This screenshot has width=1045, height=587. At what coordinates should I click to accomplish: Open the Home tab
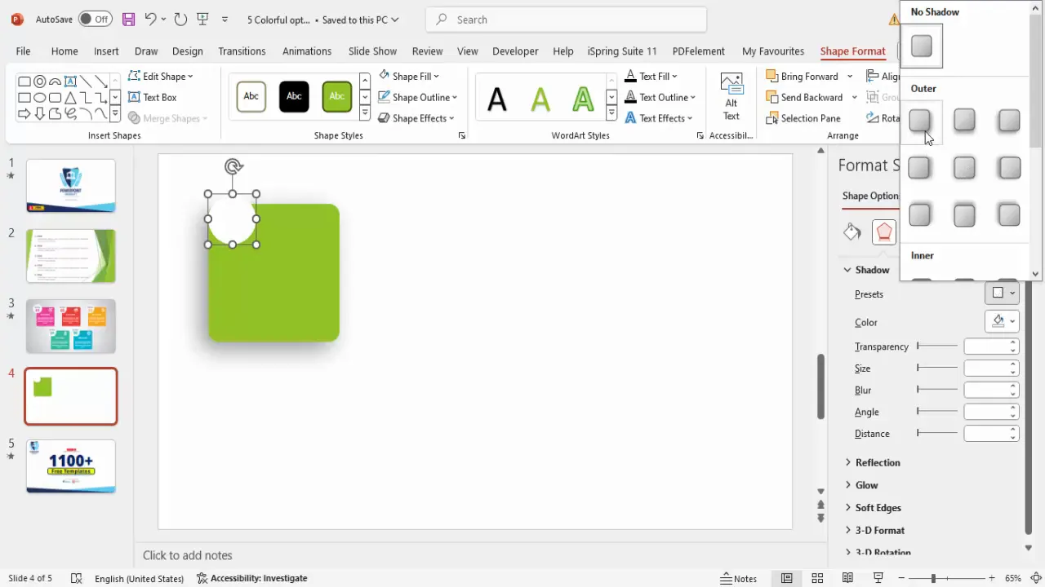(x=64, y=51)
